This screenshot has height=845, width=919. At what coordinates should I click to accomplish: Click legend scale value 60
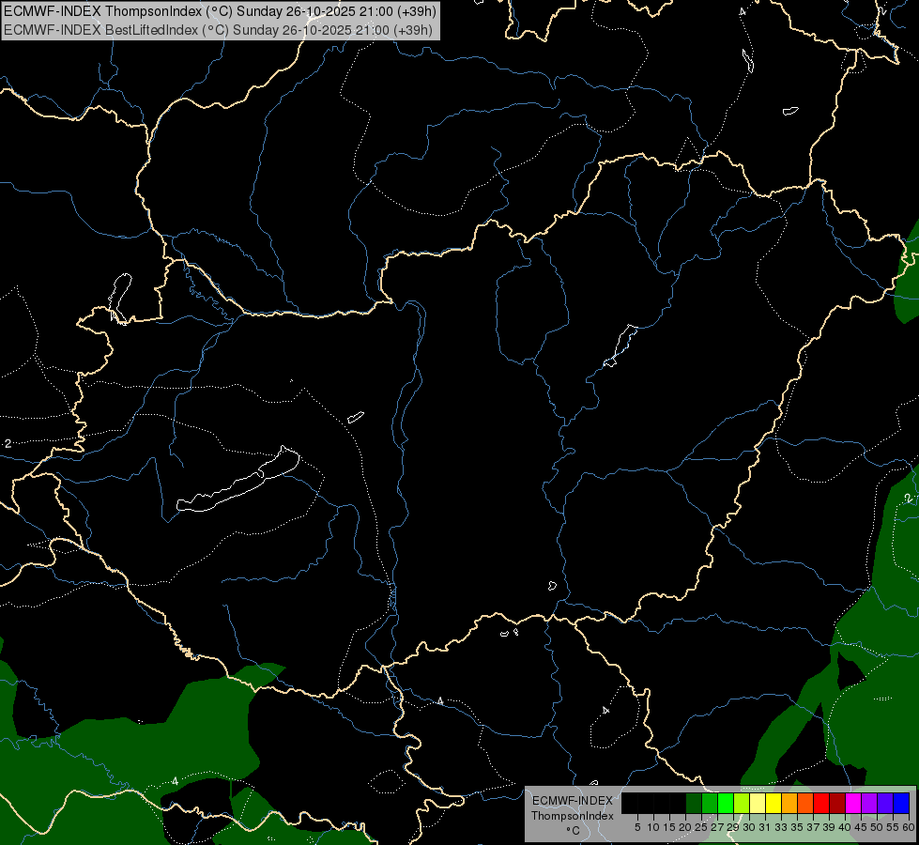(x=909, y=827)
